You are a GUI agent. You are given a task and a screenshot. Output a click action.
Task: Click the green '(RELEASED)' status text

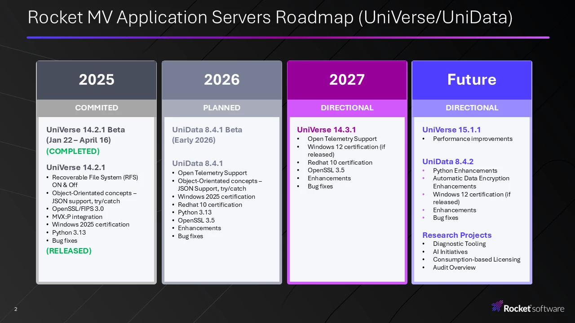(69, 251)
